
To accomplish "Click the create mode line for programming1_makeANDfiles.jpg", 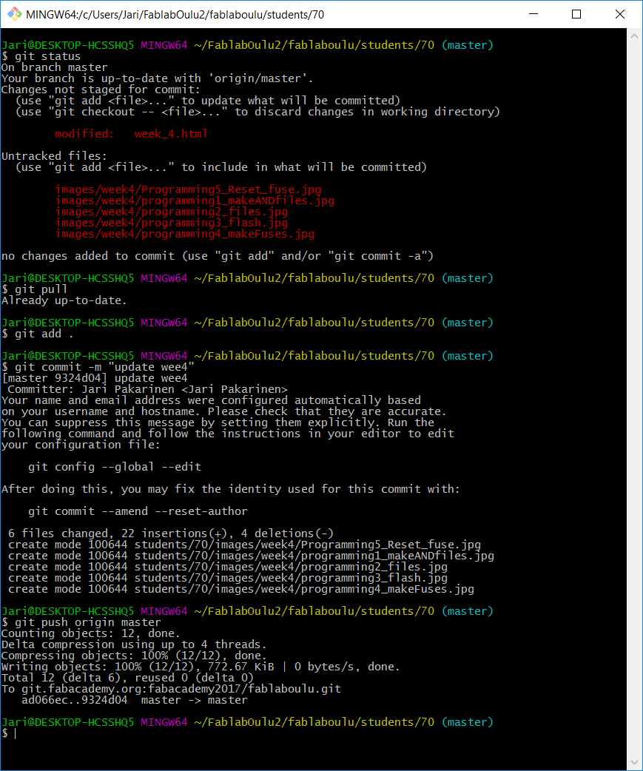I will tap(251, 556).
